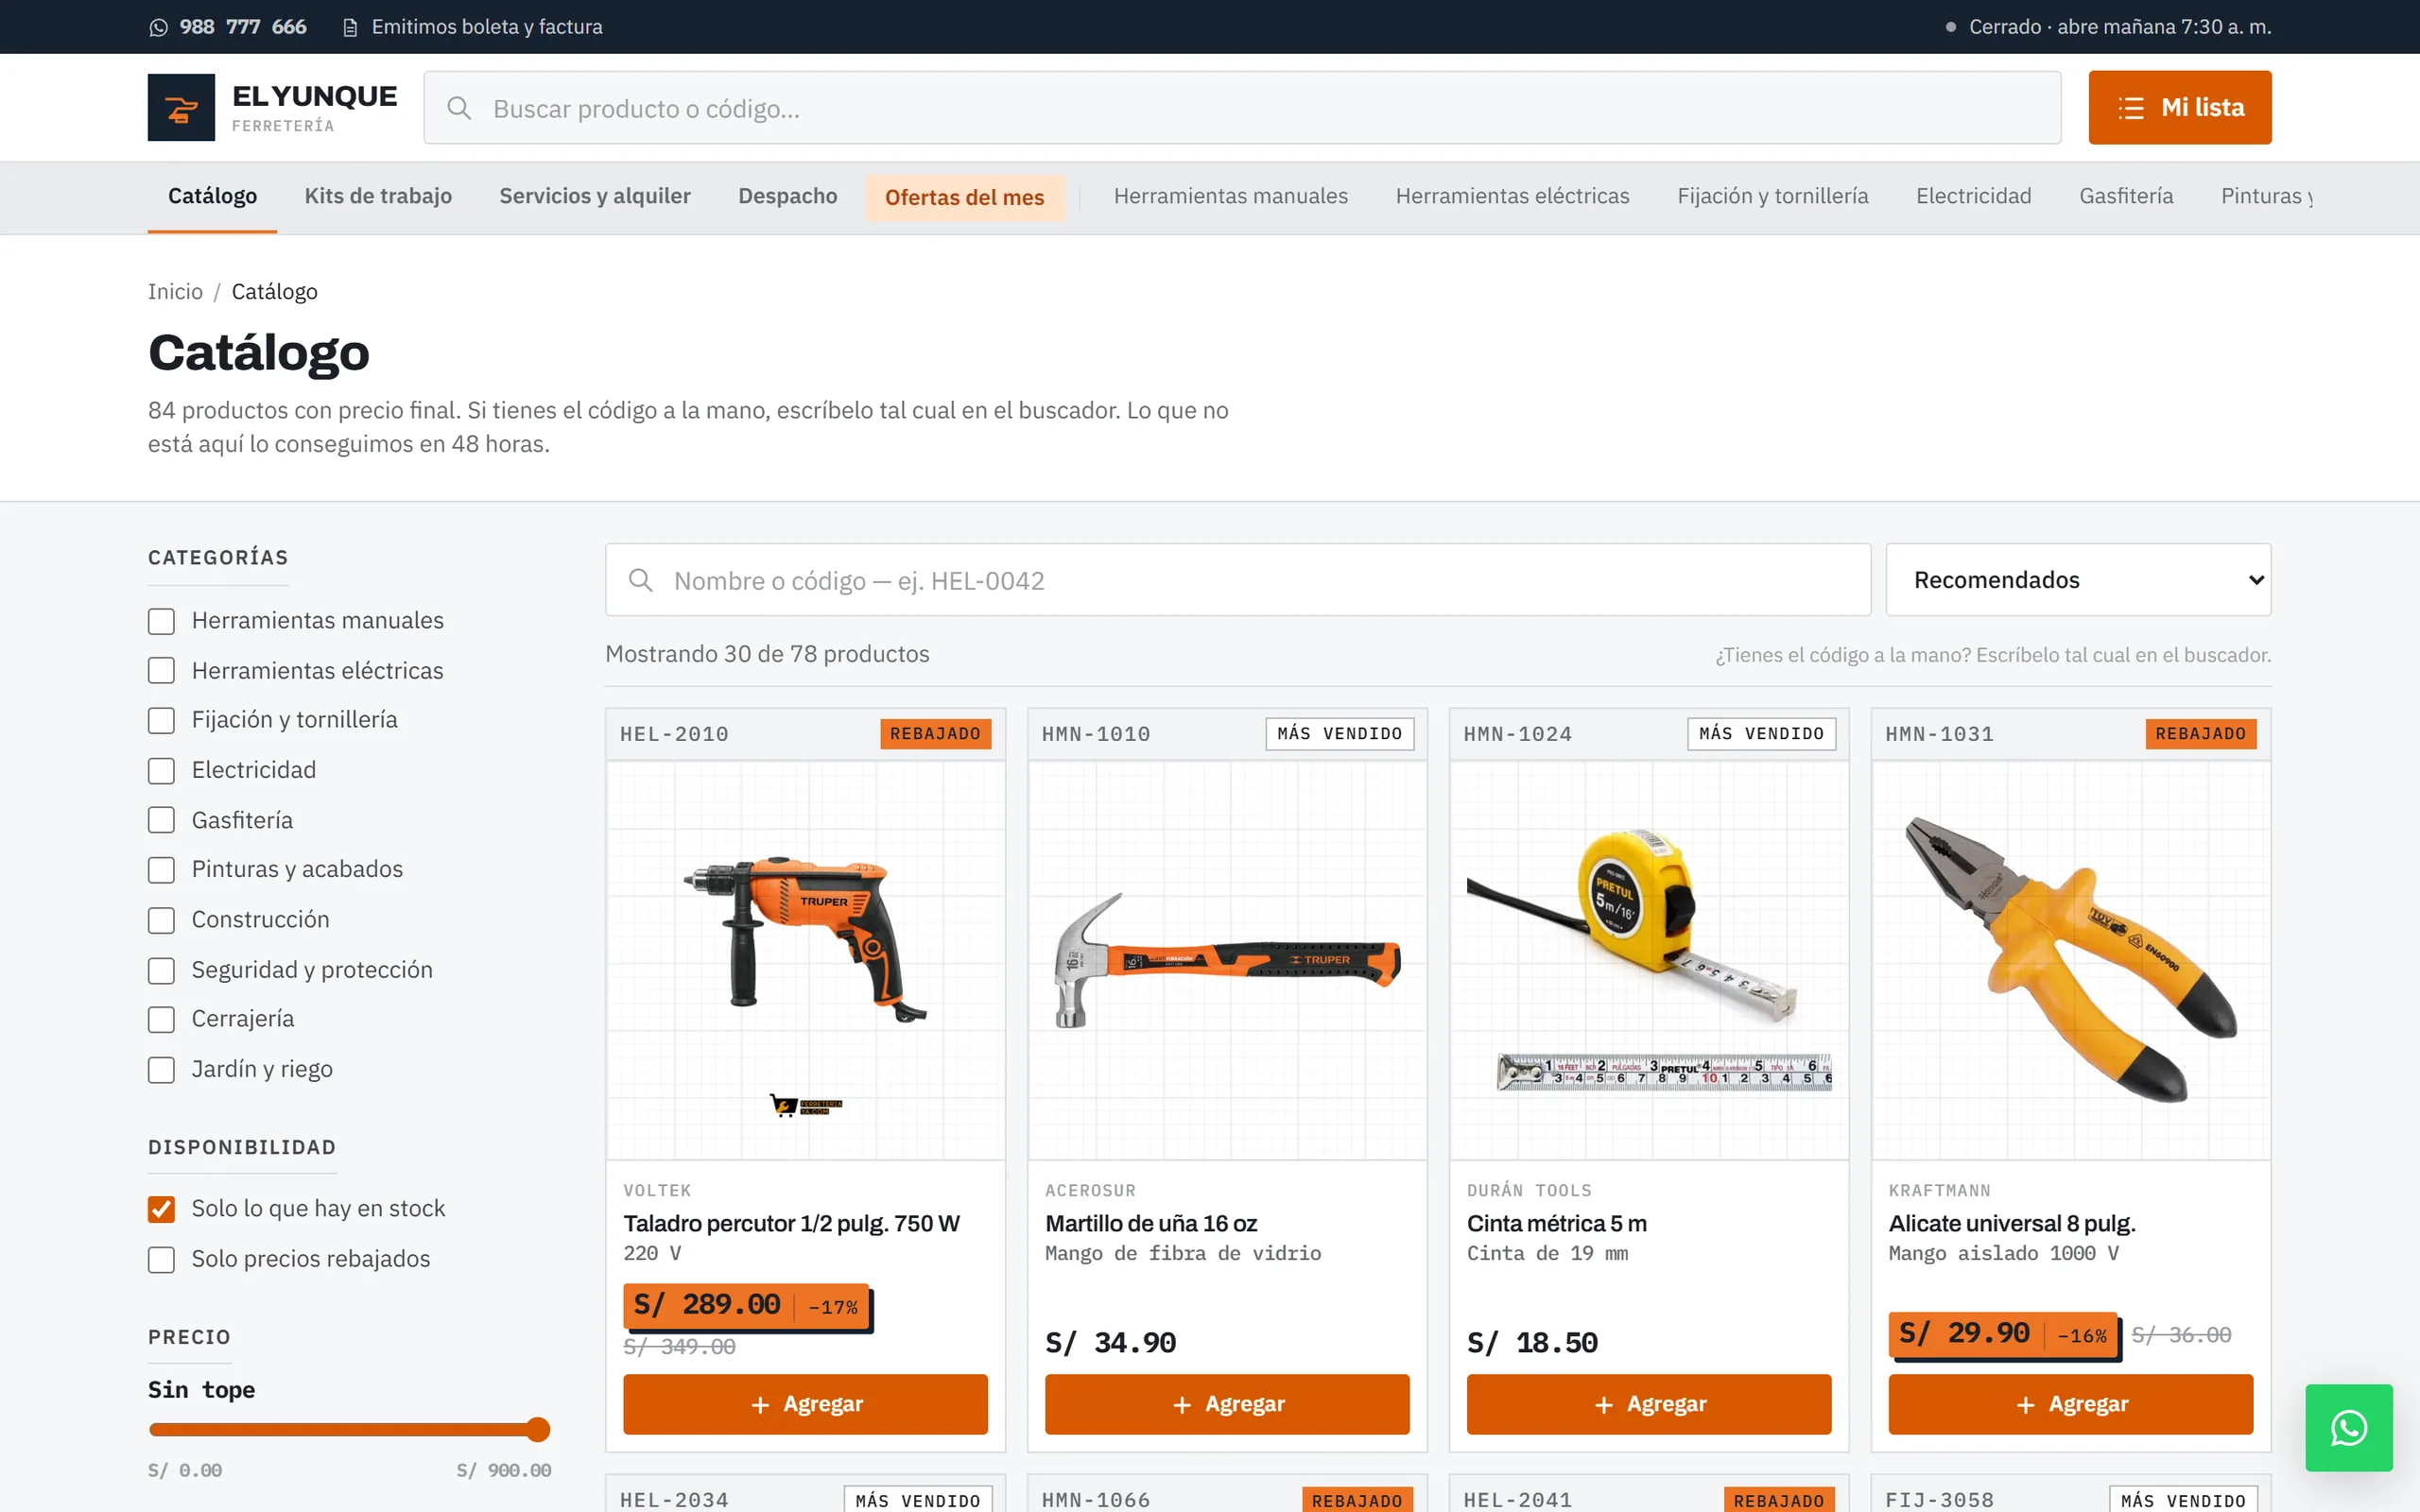Check the Cerrajería category filter
The width and height of the screenshot is (2420, 1512).
click(x=161, y=1019)
